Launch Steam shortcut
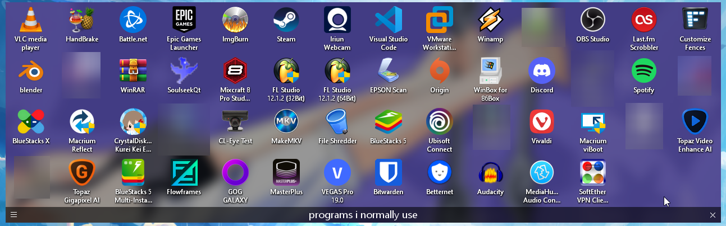 286,21
